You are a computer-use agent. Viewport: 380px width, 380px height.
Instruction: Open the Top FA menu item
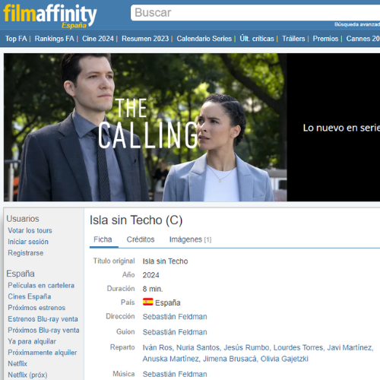click(16, 39)
